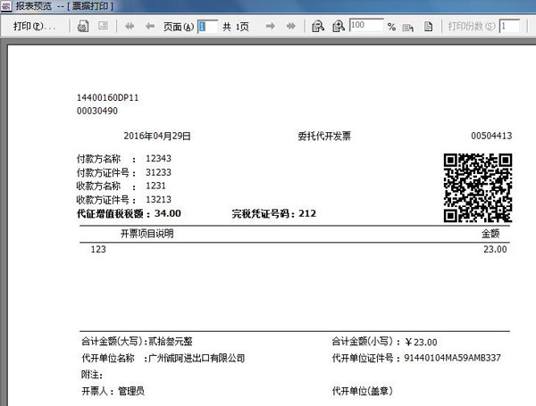The height and width of the screenshot is (406, 536).
Task: Click the 打印(P)... print button
Action: [35, 27]
